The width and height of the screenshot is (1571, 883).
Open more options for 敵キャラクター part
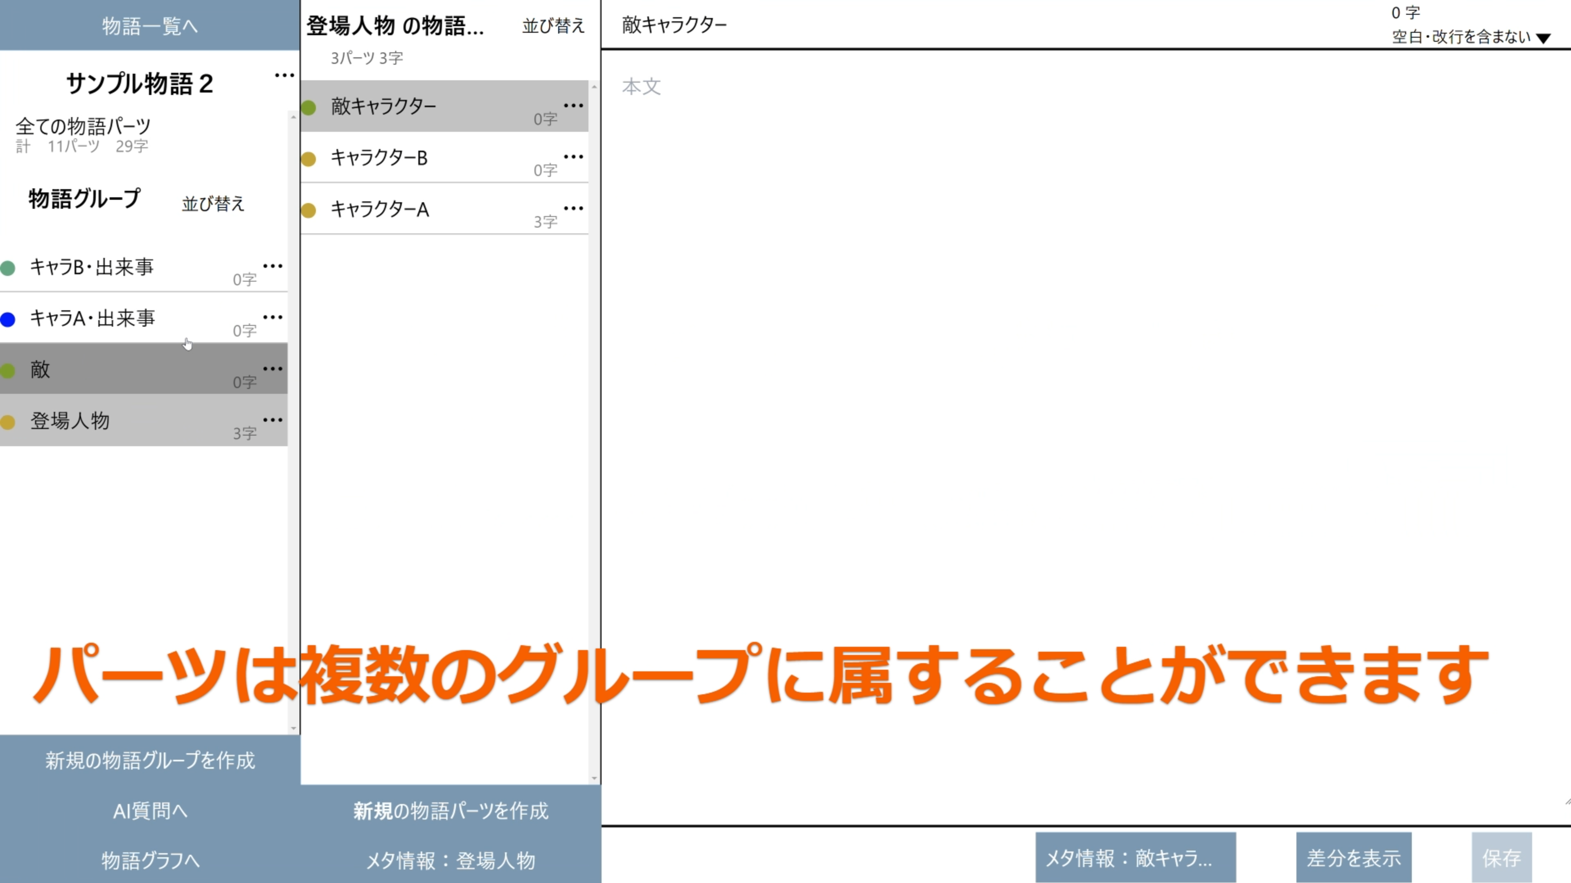click(x=573, y=106)
